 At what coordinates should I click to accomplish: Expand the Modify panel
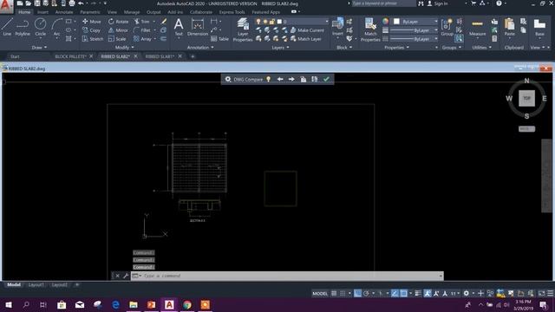(124, 48)
